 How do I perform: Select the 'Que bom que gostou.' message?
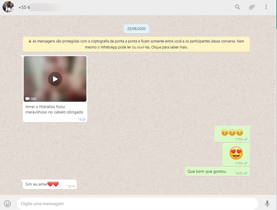coord(207,171)
